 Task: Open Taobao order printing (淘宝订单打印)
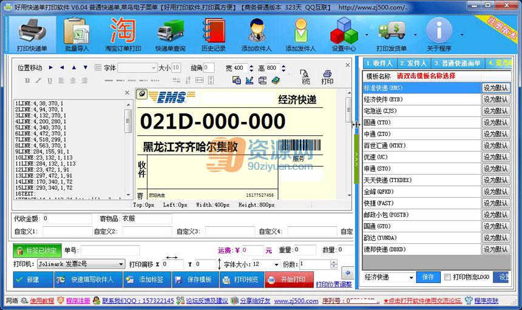123,34
